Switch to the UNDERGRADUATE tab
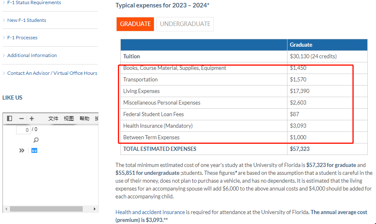 [x=185, y=24]
